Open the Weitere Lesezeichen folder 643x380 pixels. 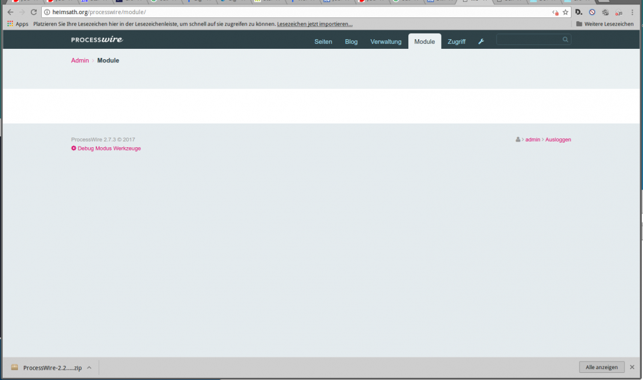604,24
